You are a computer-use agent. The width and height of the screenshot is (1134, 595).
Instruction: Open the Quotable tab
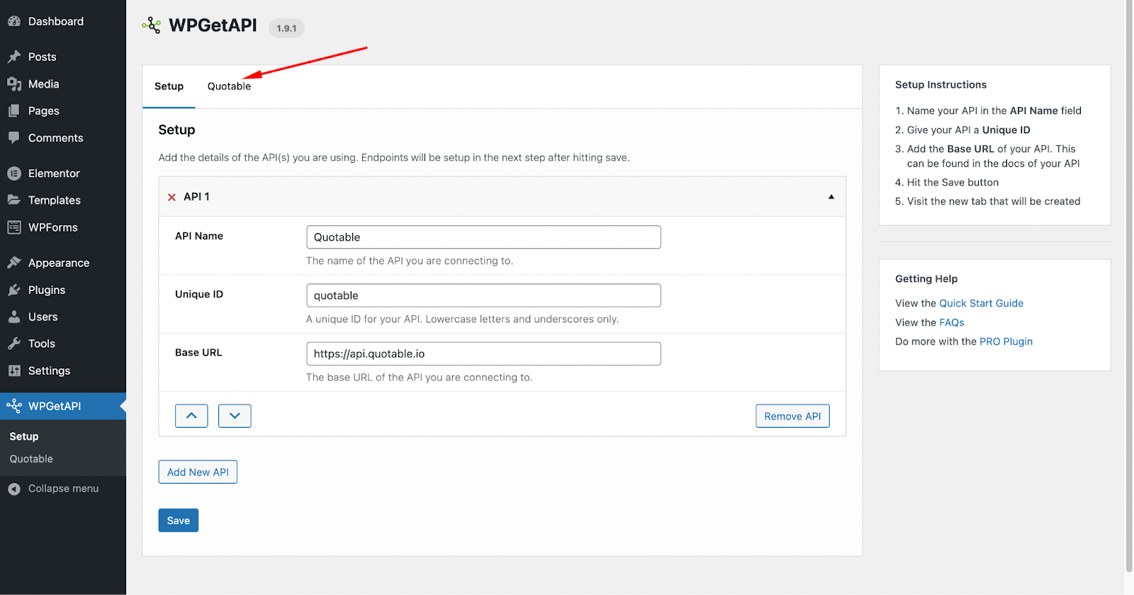(x=229, y=86)
